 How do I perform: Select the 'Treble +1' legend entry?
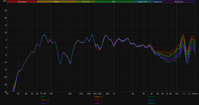click(98, 97)
